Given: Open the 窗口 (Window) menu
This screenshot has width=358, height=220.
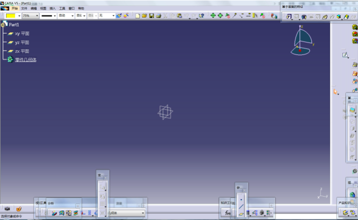Looking at the screenshot, I should [x=71, y=8].
